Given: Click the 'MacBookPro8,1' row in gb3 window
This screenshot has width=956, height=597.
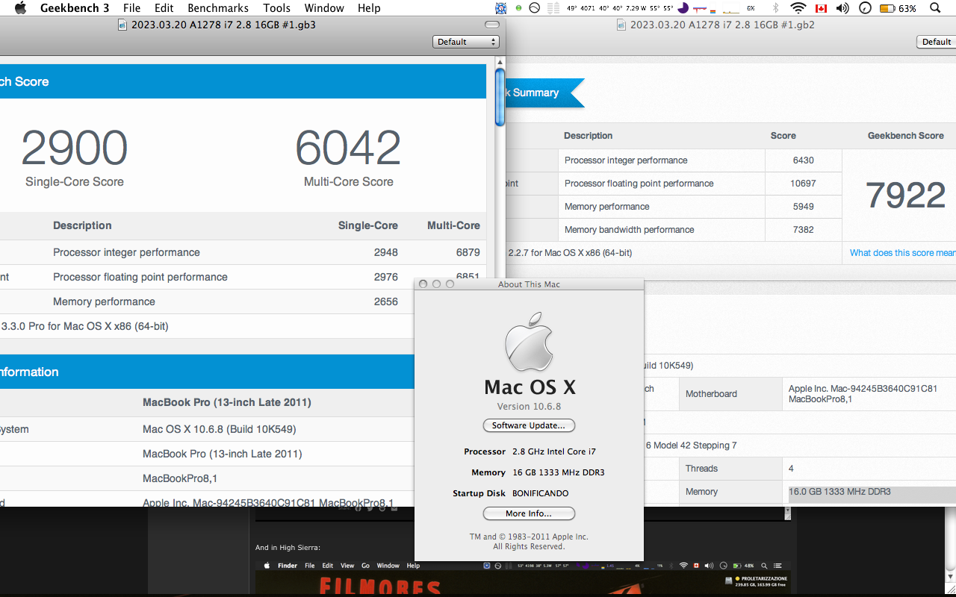Looking at the screenshot, I should (180, 478).
